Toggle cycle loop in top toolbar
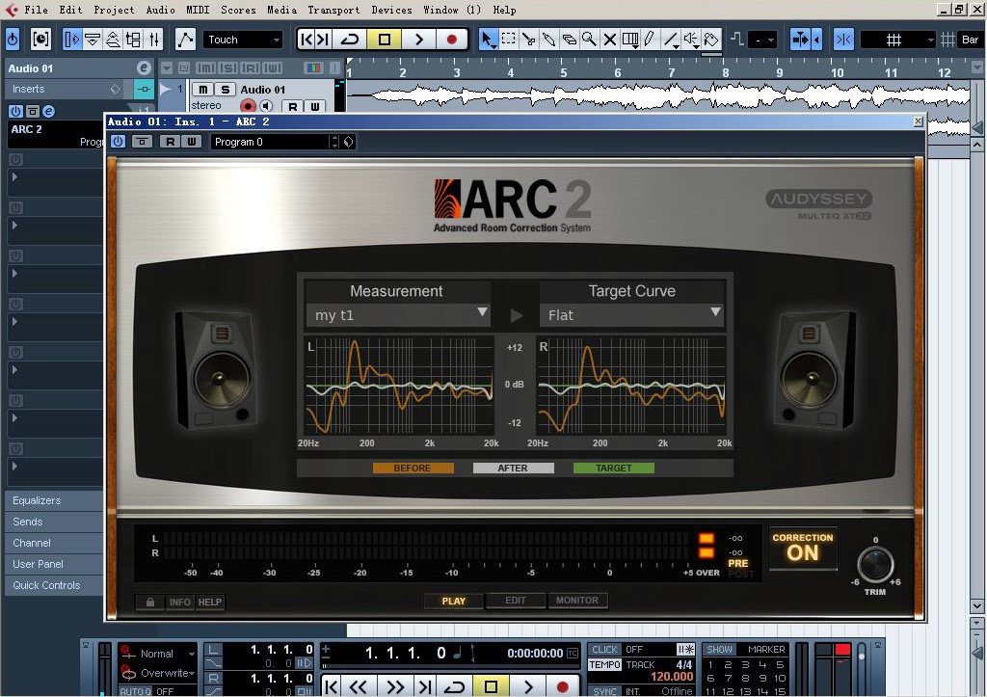This screenshot has height=697, width=987. 349,39
